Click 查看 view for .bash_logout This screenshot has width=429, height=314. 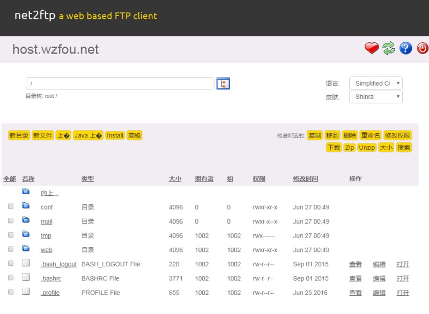click(x=356, y=264)
